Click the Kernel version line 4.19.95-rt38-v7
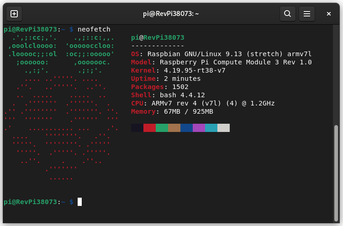This screenshot has height=226, width=343. coord(178,70)
